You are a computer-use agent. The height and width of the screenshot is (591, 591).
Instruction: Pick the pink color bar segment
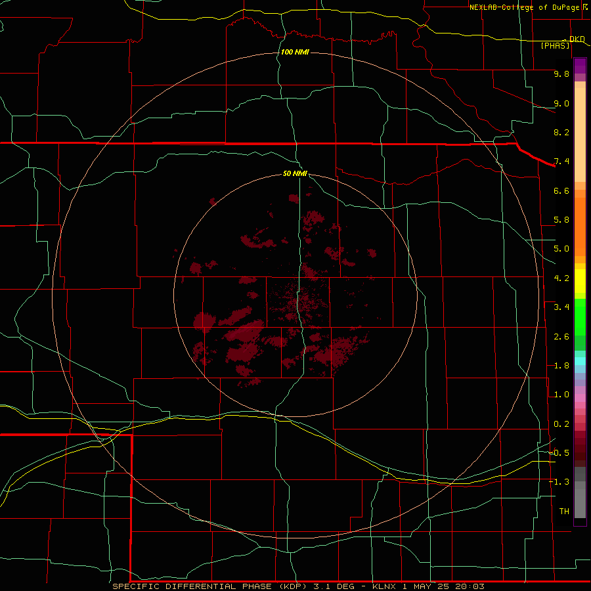580,398
